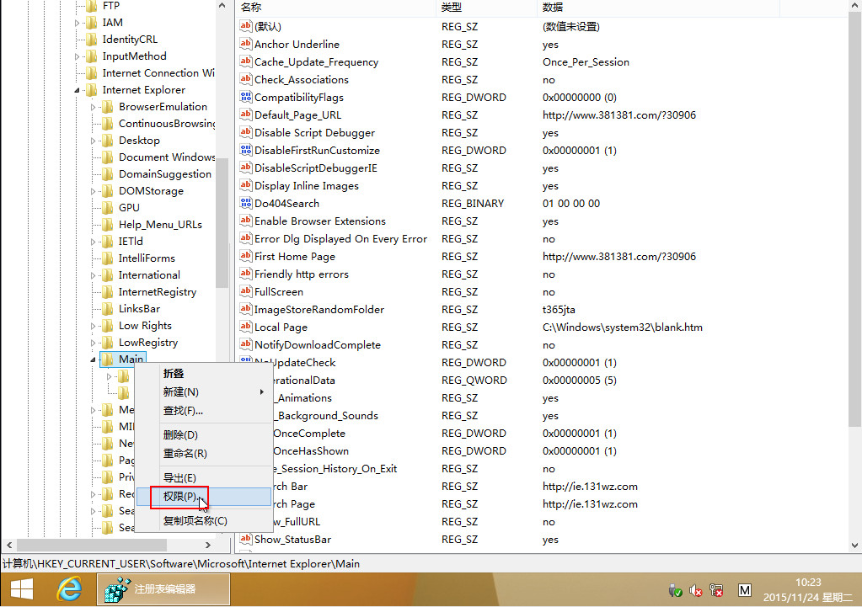Collapse the Internet Explorer tree node
This screenshot has width=862, height=607.
point(78,90)
